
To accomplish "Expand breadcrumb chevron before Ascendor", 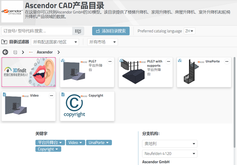I will (23, 52).
